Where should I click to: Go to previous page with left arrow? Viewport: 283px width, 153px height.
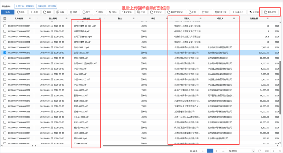coord(203,151)
